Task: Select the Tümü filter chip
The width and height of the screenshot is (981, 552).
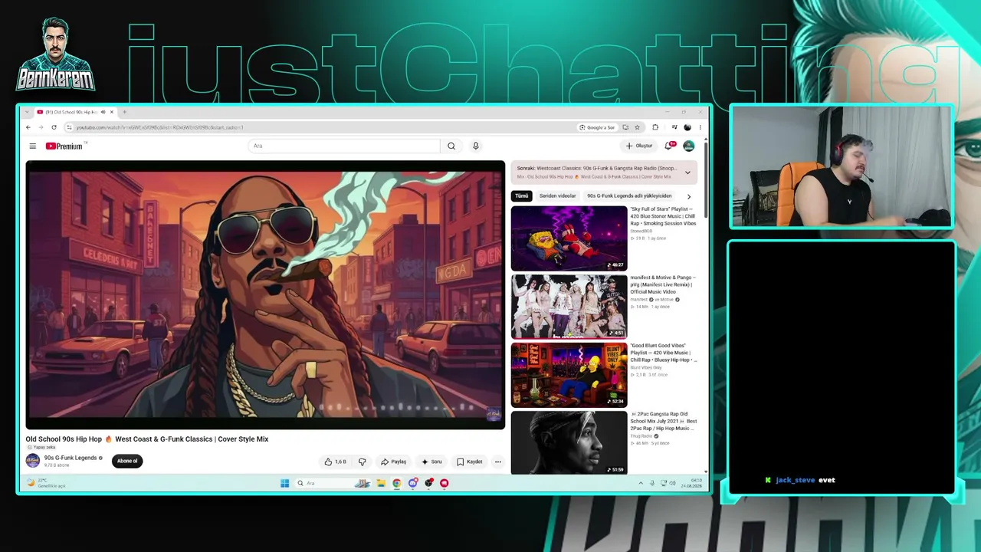Action: tap(522, 195)
